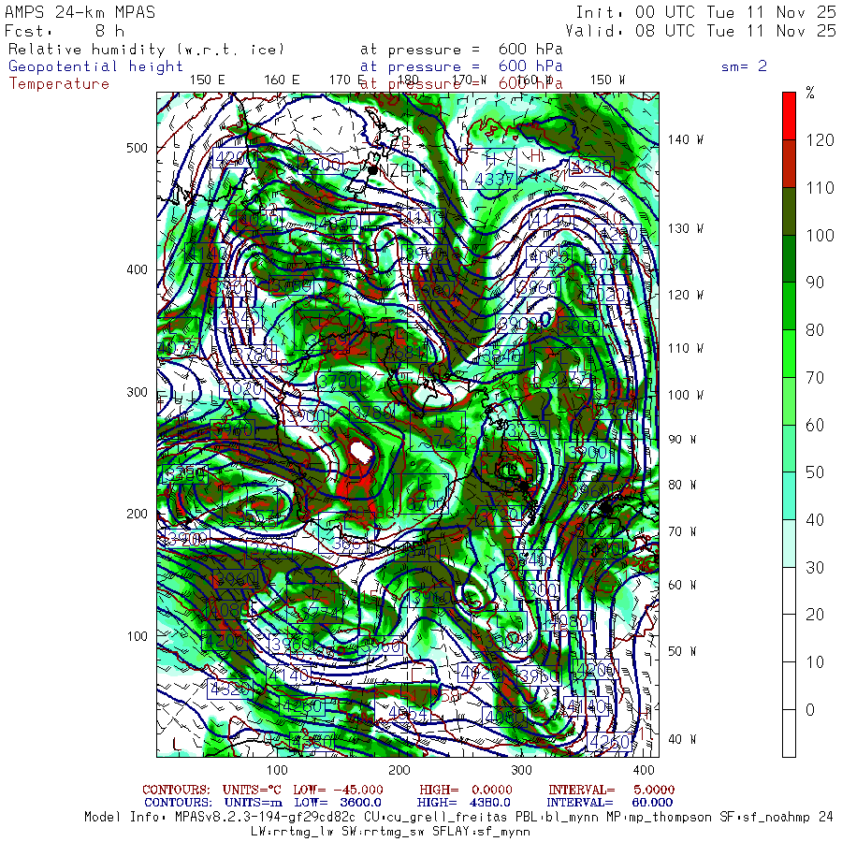
Task: Click the '150 E' longitude label
Action: 207,80
